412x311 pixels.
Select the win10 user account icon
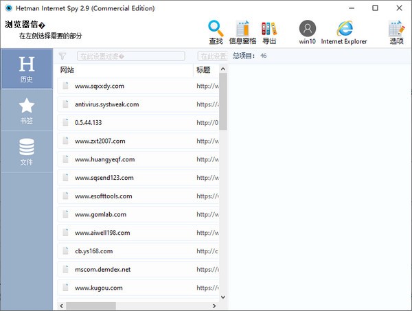pos(308,28)
